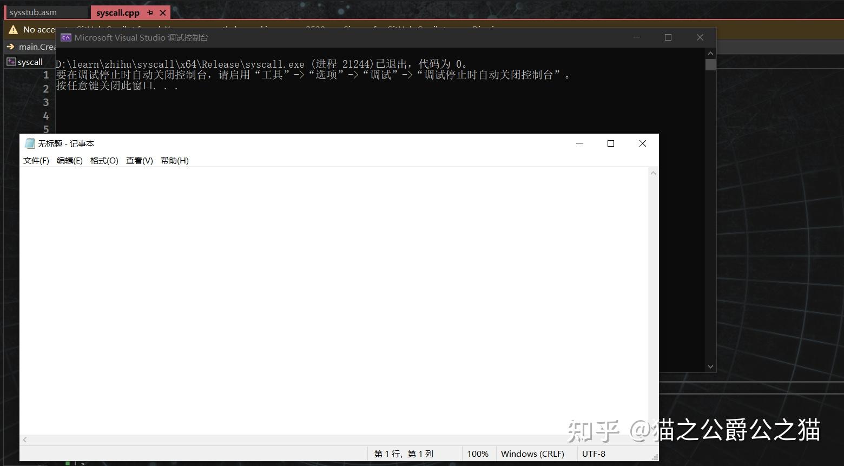Open the 帮助(H) menu
This screenshot has width=844, height=466.
[174, 160]
